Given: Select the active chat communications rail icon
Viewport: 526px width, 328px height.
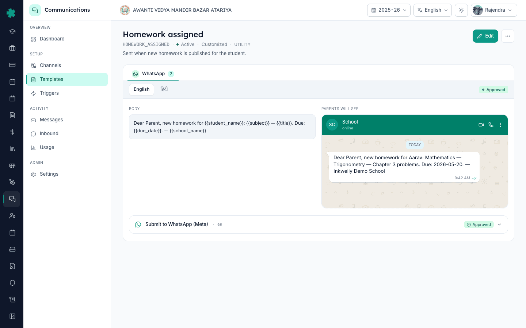Looking at the screenshot, I should (12, 199).
